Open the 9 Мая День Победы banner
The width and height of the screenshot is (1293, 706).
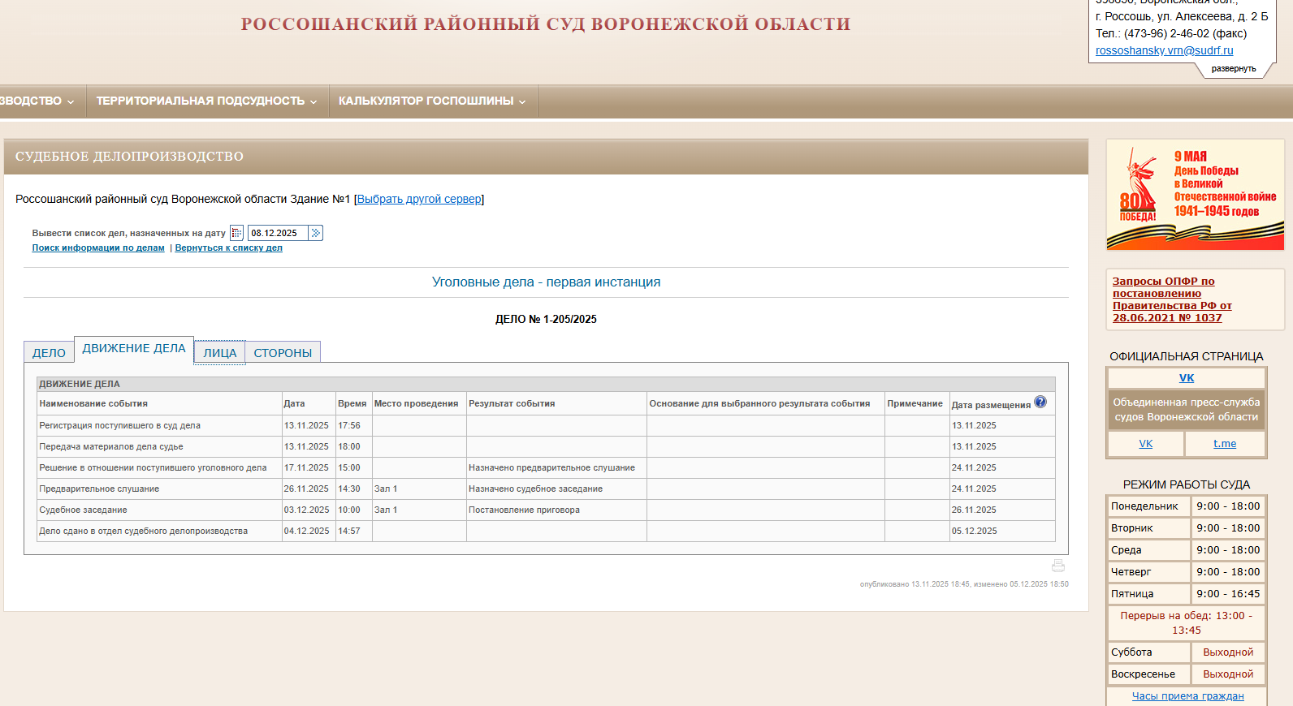point(1195,195)
